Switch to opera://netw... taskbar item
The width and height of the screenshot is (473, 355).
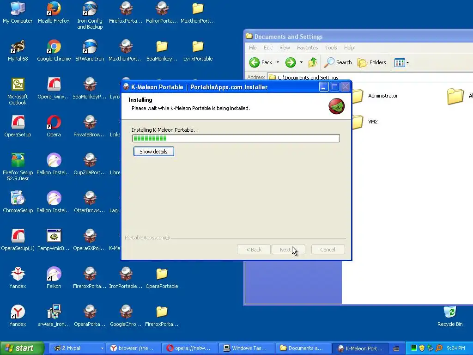pyautogui.click(x=190, y=348)
